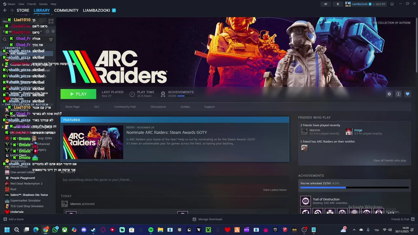Toggle the favorite heart icon for ARC Raiders
This screenshot has width=418, height=235.
point(408,94)
